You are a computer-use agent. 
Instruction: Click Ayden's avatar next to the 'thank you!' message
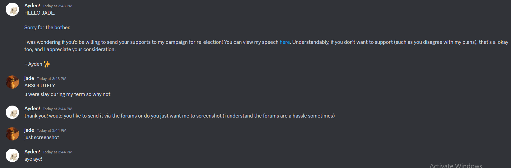tap(12, 112)
